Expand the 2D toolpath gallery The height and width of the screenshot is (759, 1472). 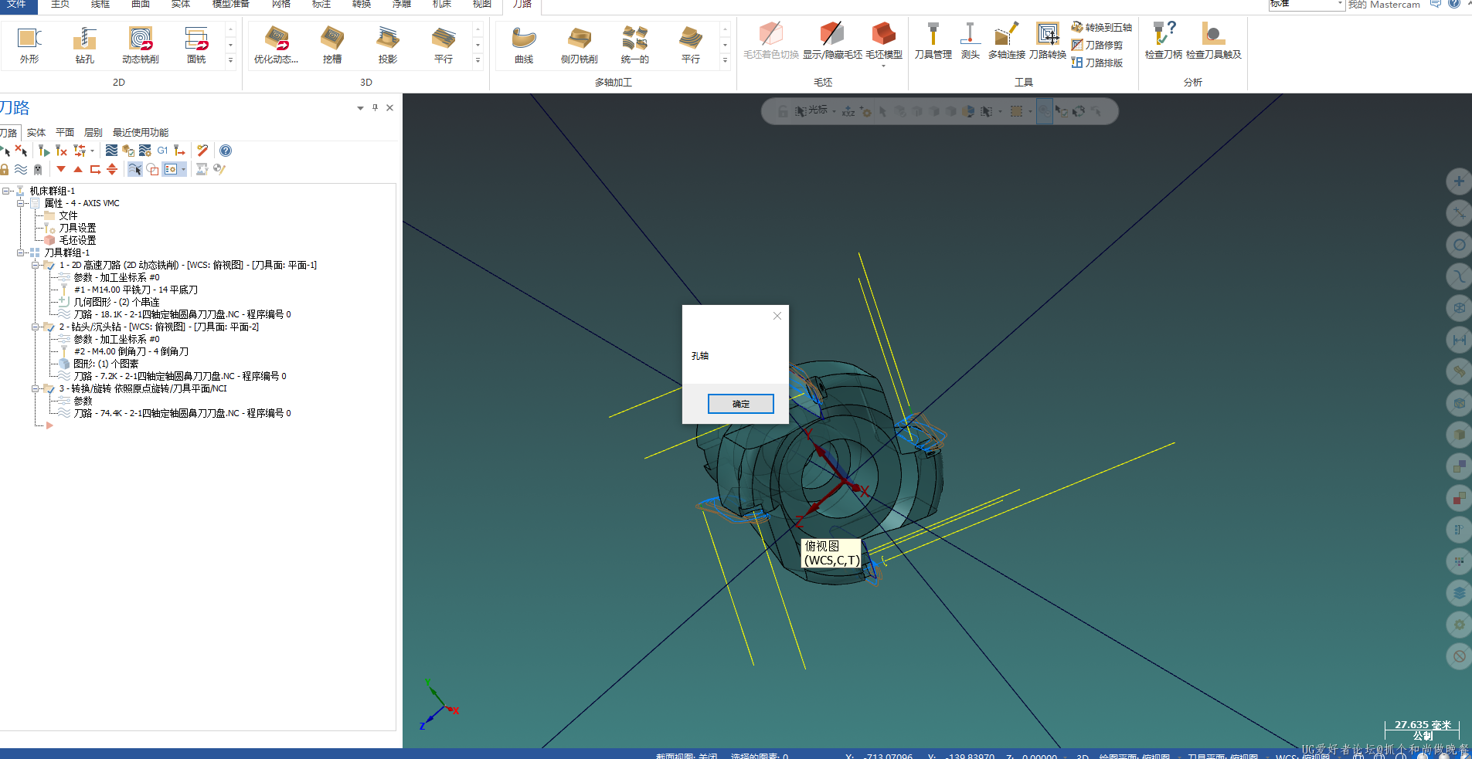pos(230,60)
